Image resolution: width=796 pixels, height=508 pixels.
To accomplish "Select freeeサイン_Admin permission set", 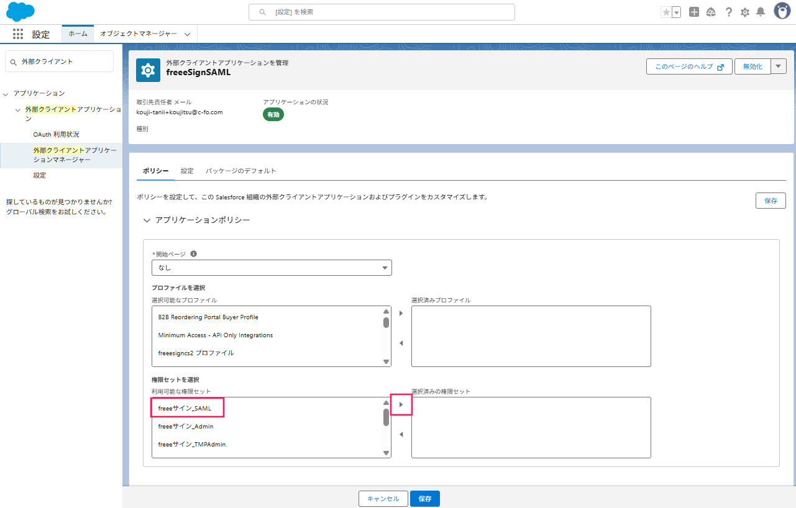I will pyautogui.click(x=186, y=427).
